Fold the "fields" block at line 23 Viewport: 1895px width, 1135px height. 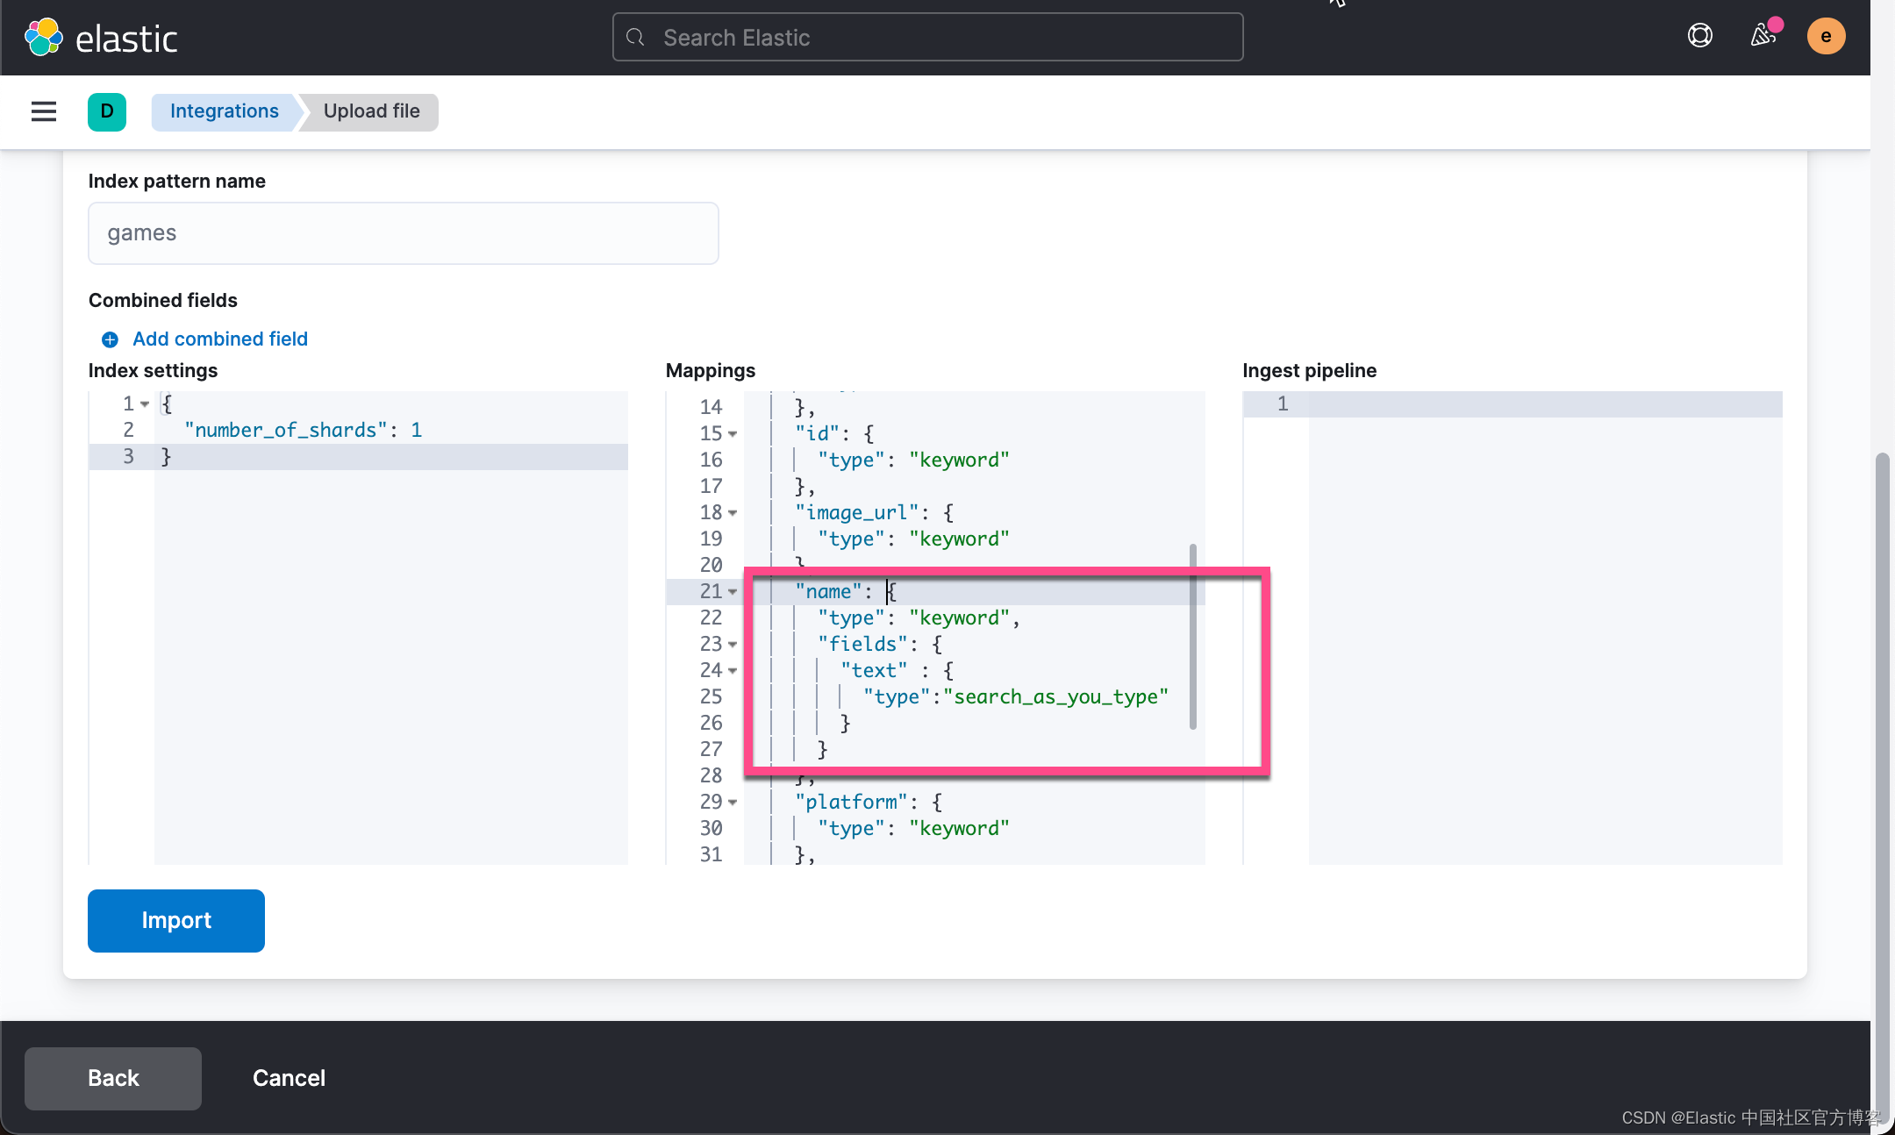pos(733,645)
